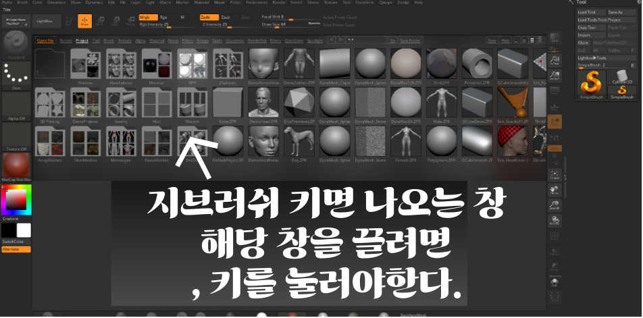Toggle the Zsub button
This screenshot has height=318, width=643.
(229, 18)
